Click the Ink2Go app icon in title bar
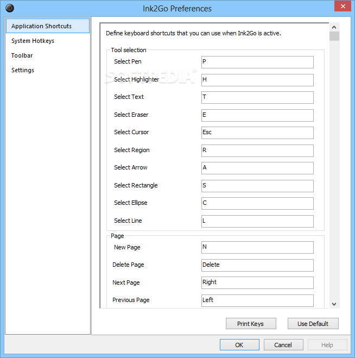This screenshot has height=358, width=355. coord(10,8)
